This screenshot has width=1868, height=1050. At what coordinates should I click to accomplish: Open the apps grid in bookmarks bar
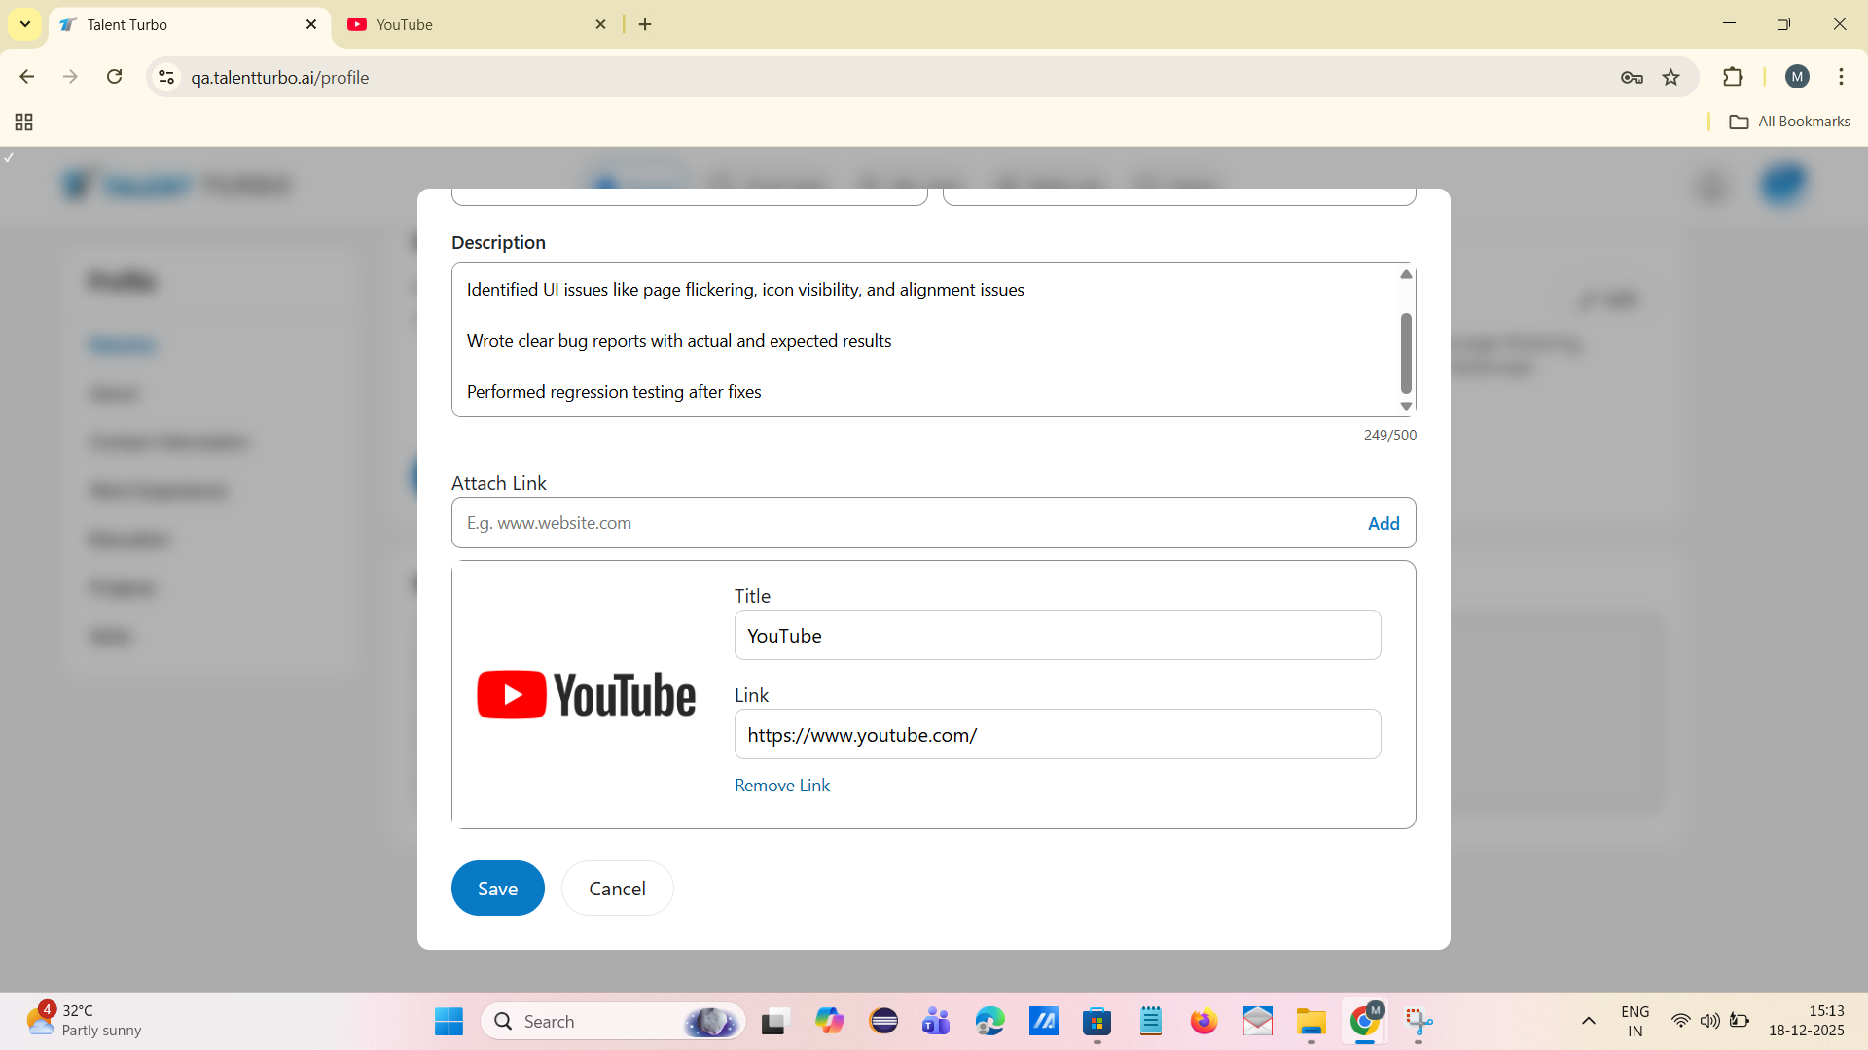coord(24,122)
